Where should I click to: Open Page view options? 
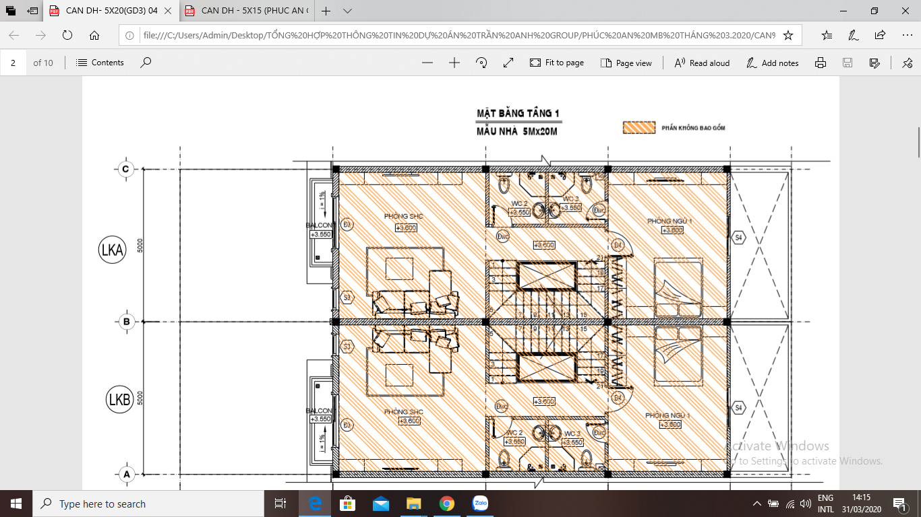(x=626, y=63)
